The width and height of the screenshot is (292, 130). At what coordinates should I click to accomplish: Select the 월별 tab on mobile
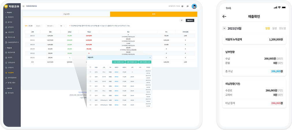pos(274,28)
